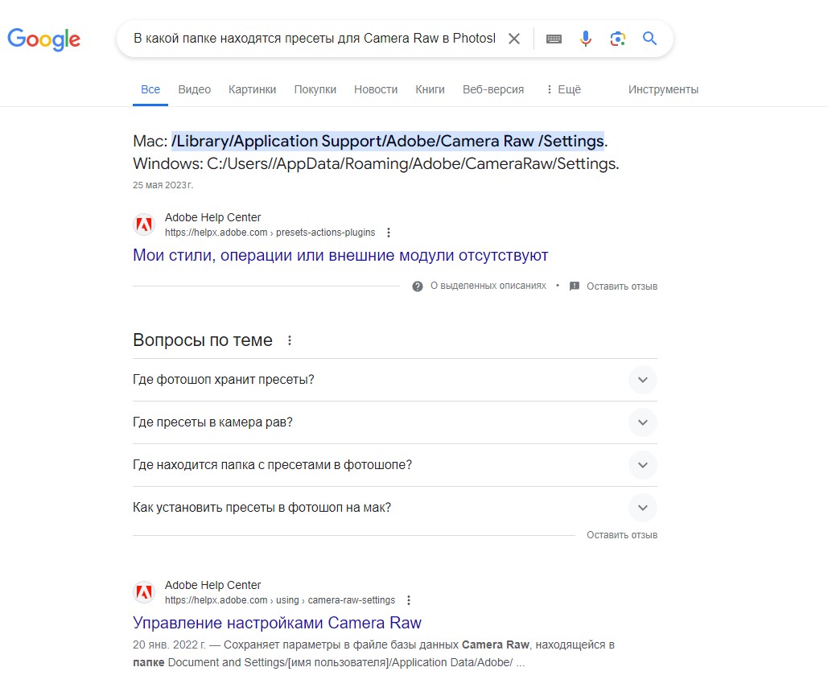Screen dimensions: 828x696
Task: Click into the search input field
Action: [x=314, y=39]
